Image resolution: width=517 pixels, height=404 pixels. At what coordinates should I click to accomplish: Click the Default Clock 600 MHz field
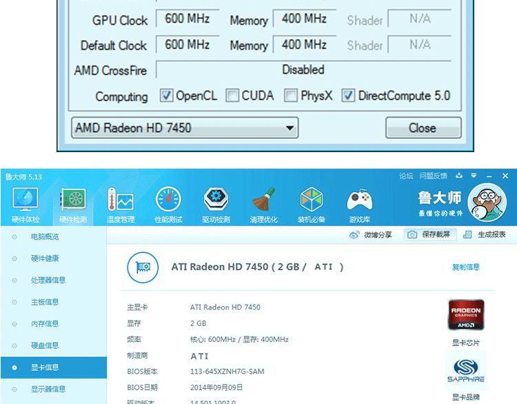(187, 45)
